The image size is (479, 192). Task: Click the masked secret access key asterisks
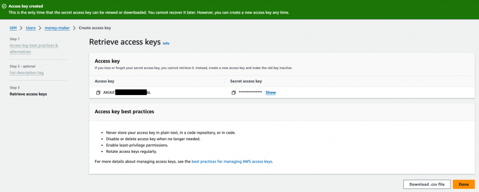[250, 93]
